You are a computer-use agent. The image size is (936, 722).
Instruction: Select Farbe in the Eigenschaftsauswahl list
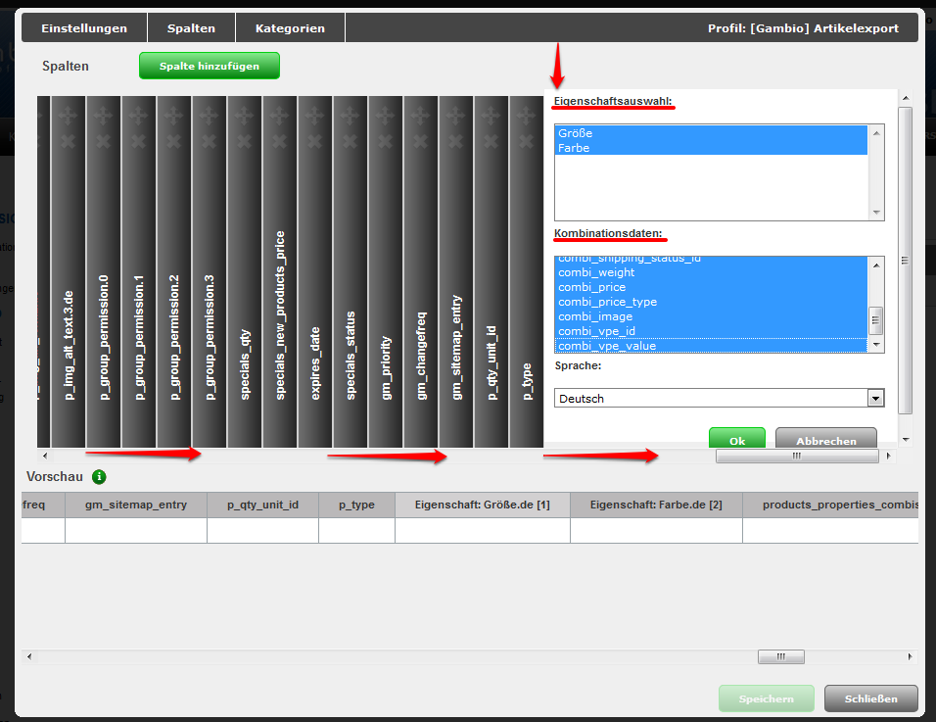click(574, 148)
